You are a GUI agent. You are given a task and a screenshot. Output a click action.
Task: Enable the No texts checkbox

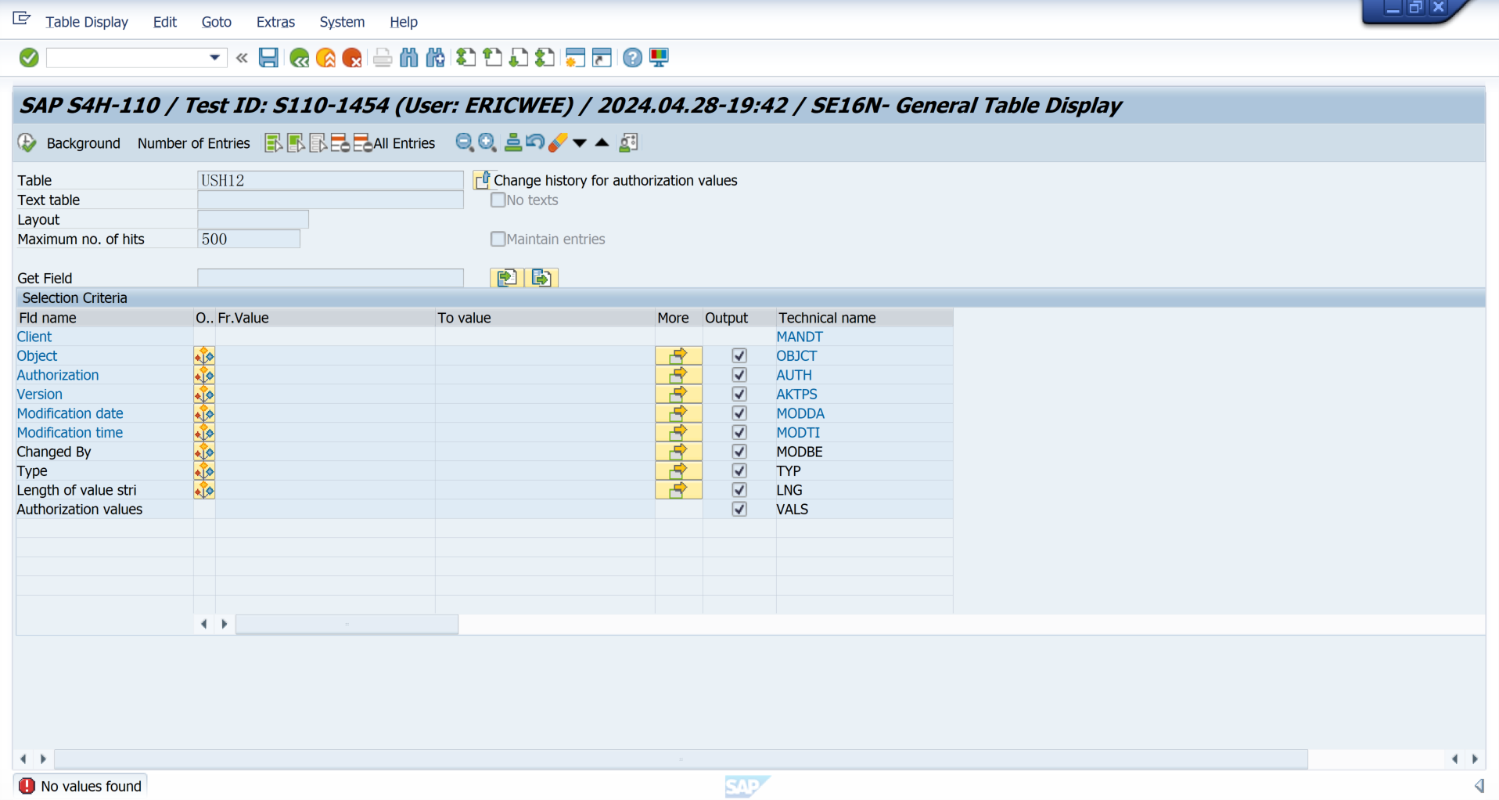(x=498, y=200)
